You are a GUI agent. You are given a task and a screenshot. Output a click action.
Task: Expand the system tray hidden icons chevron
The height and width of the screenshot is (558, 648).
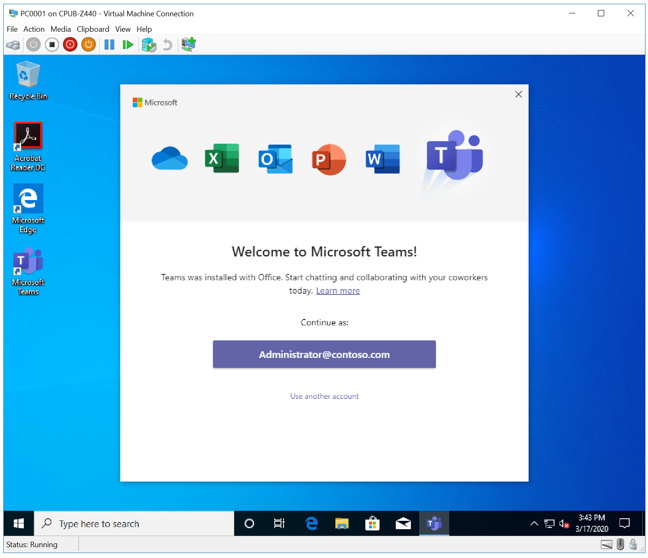point(534,524)
